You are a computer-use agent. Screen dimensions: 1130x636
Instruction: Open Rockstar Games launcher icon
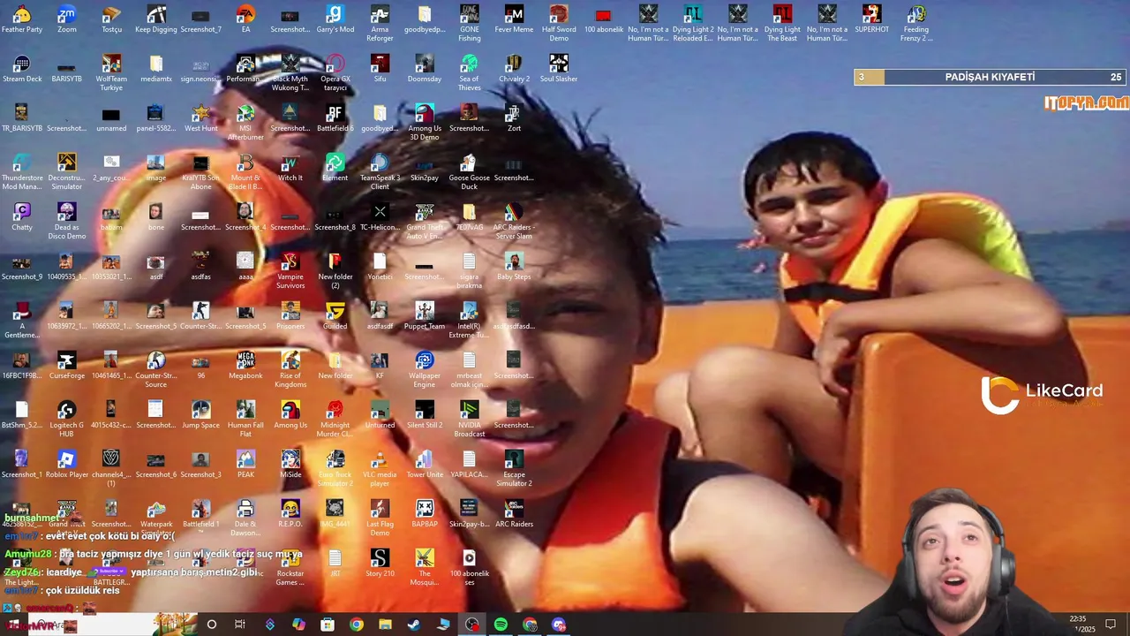click(290, 559)
